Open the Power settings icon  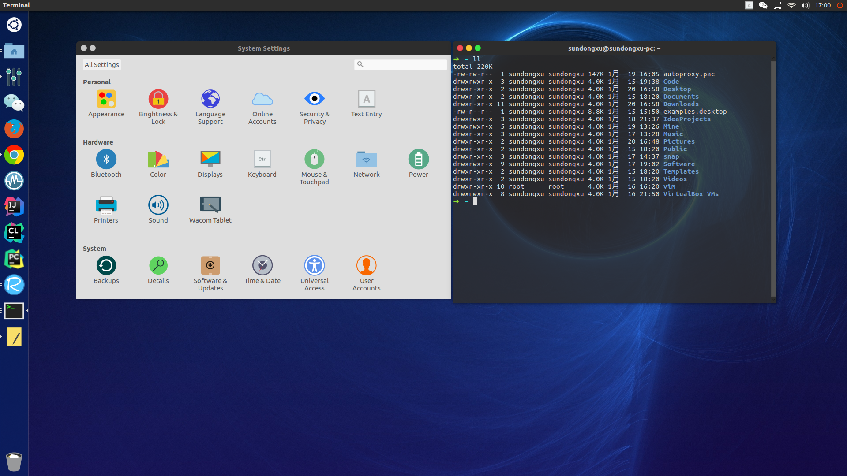(x=418, y=160)
